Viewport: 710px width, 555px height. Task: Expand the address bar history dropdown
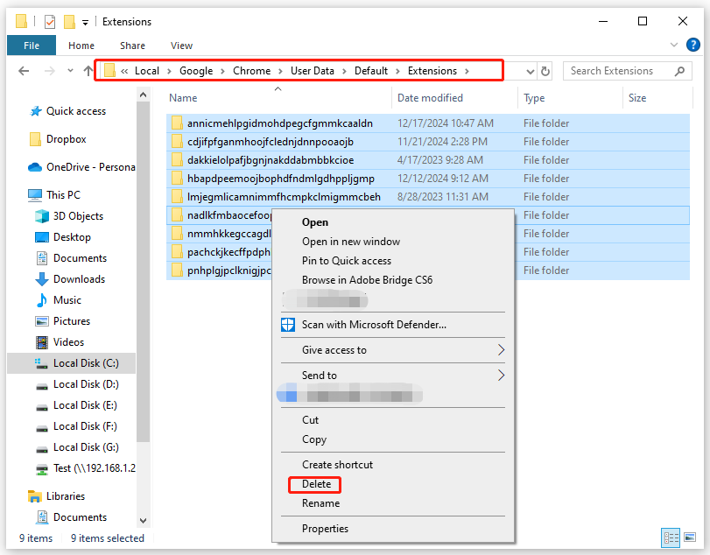531,72
